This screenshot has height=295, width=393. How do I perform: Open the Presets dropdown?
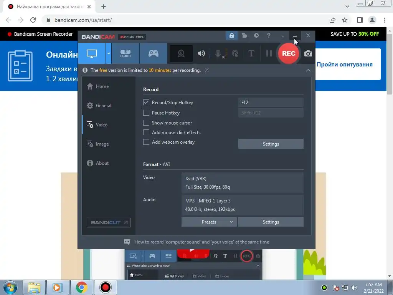pos(209,222)
